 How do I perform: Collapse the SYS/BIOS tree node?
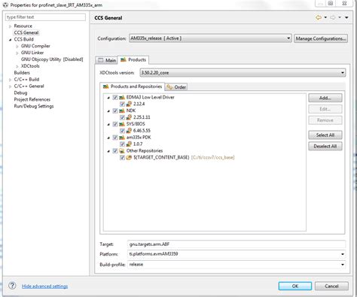pos(108,124)
